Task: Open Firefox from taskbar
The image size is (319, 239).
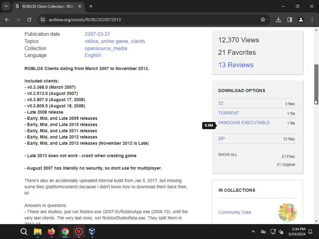Action: [x=51, y=232]
